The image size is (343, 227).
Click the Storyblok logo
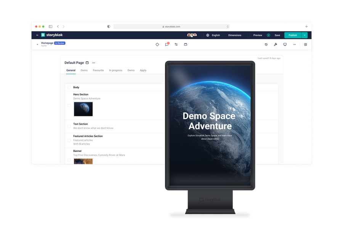[52, 35]
